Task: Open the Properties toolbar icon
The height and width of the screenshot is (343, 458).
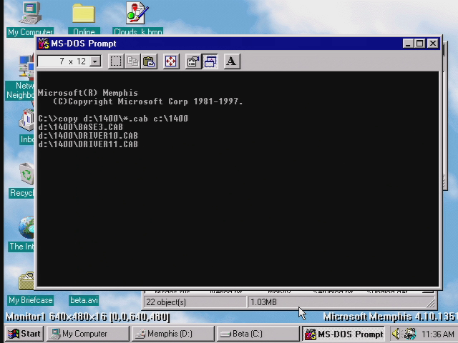Action: pyautogui.click(x=193, y=61)
